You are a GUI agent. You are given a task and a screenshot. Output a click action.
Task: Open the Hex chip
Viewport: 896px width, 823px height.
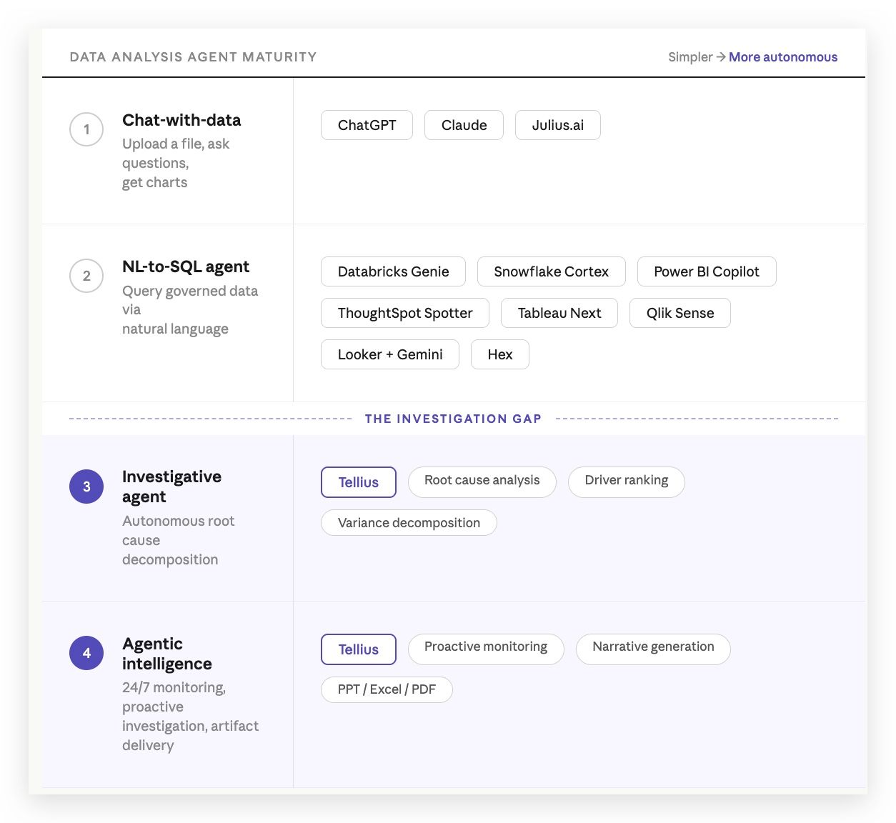click(x=500, y=354)
